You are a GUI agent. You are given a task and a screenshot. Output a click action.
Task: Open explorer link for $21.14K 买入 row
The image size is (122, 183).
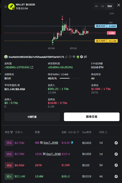[116, 176]
